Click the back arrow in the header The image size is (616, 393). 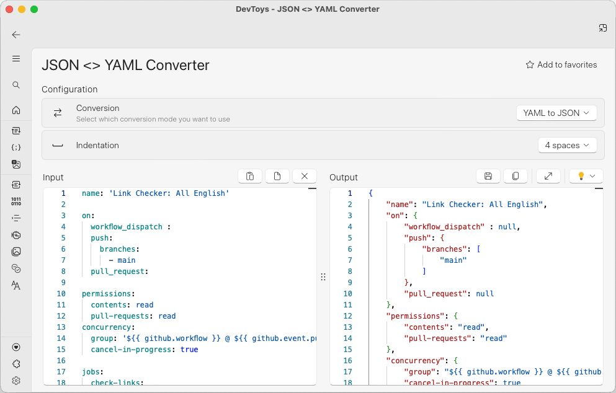(x=16, y=35)
